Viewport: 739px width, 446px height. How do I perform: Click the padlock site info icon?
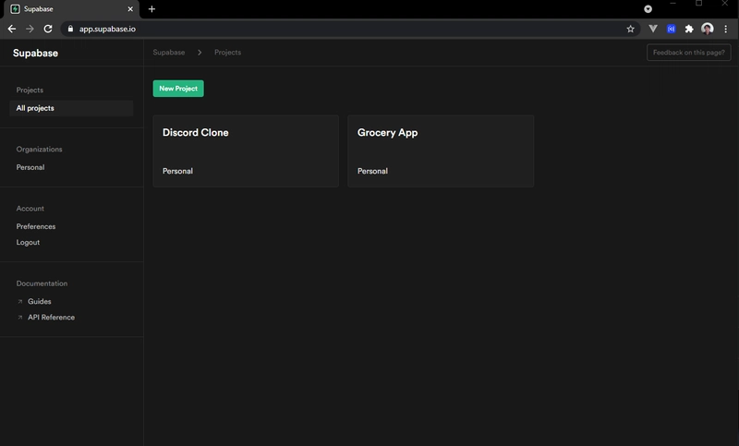(70, 29)
